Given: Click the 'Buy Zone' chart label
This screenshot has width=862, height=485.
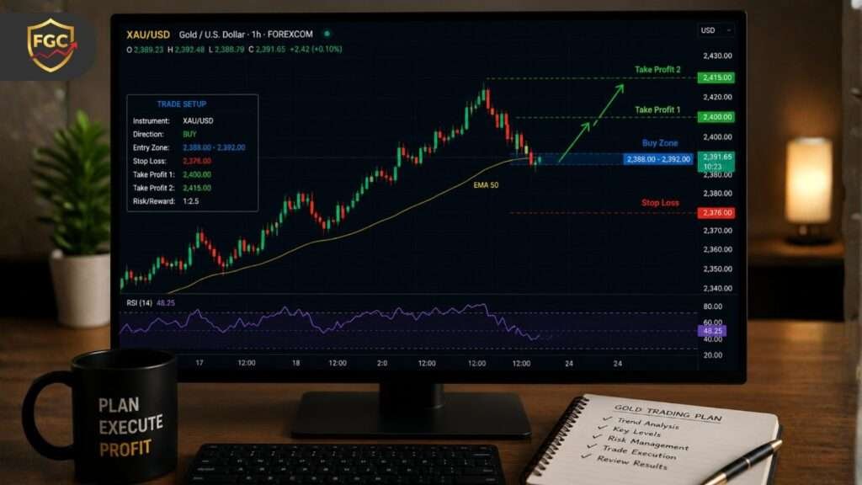Looking at the screenshot, I should pos(660,143).
